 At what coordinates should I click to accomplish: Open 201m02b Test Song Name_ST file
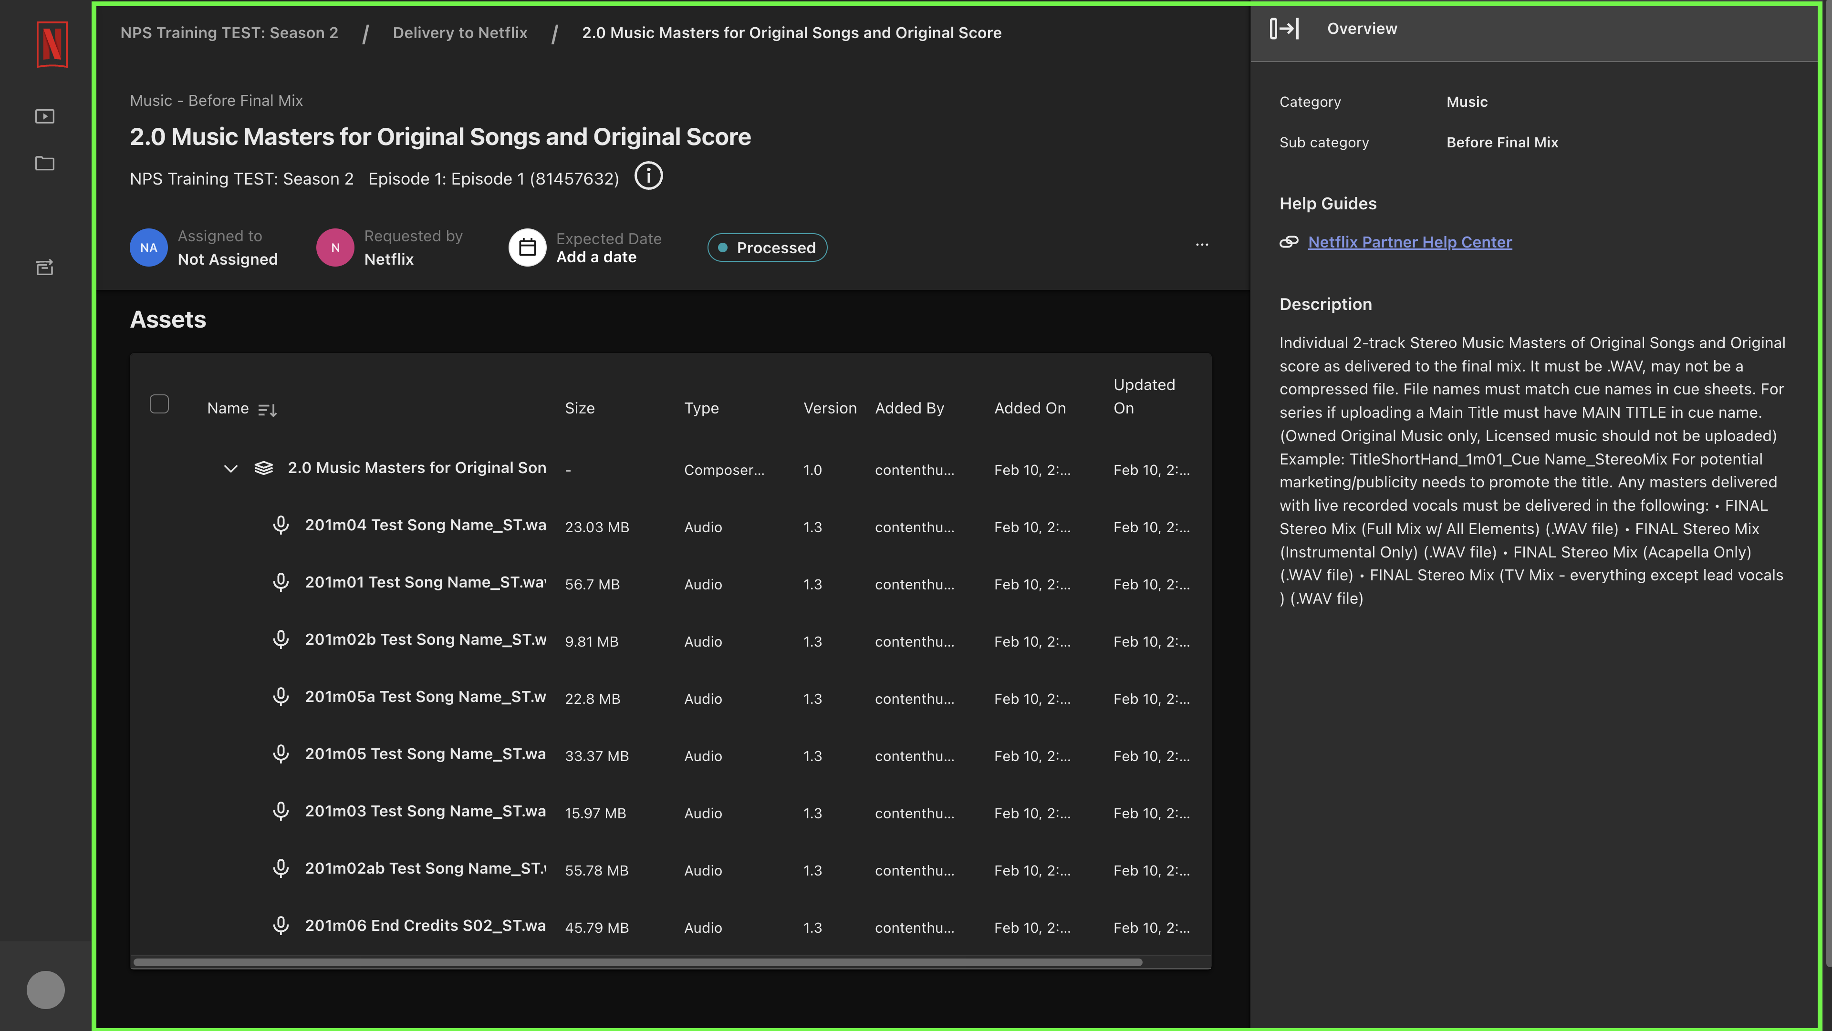(x=425, y=639)
